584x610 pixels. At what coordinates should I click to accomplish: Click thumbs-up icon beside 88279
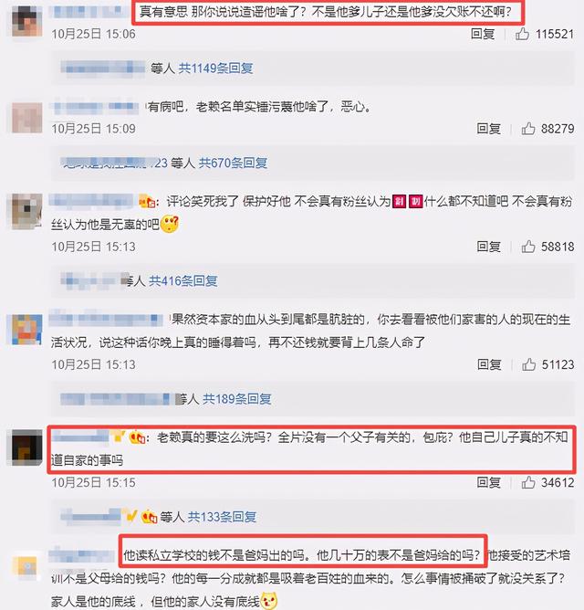click(x=528, y=129)
